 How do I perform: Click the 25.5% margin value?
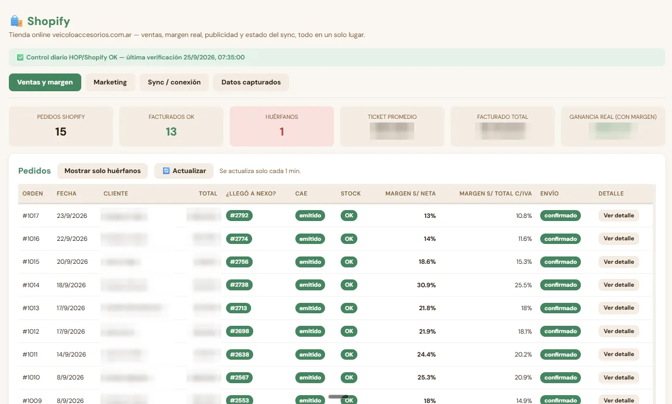pyautogui.click(x=524, y=285)
